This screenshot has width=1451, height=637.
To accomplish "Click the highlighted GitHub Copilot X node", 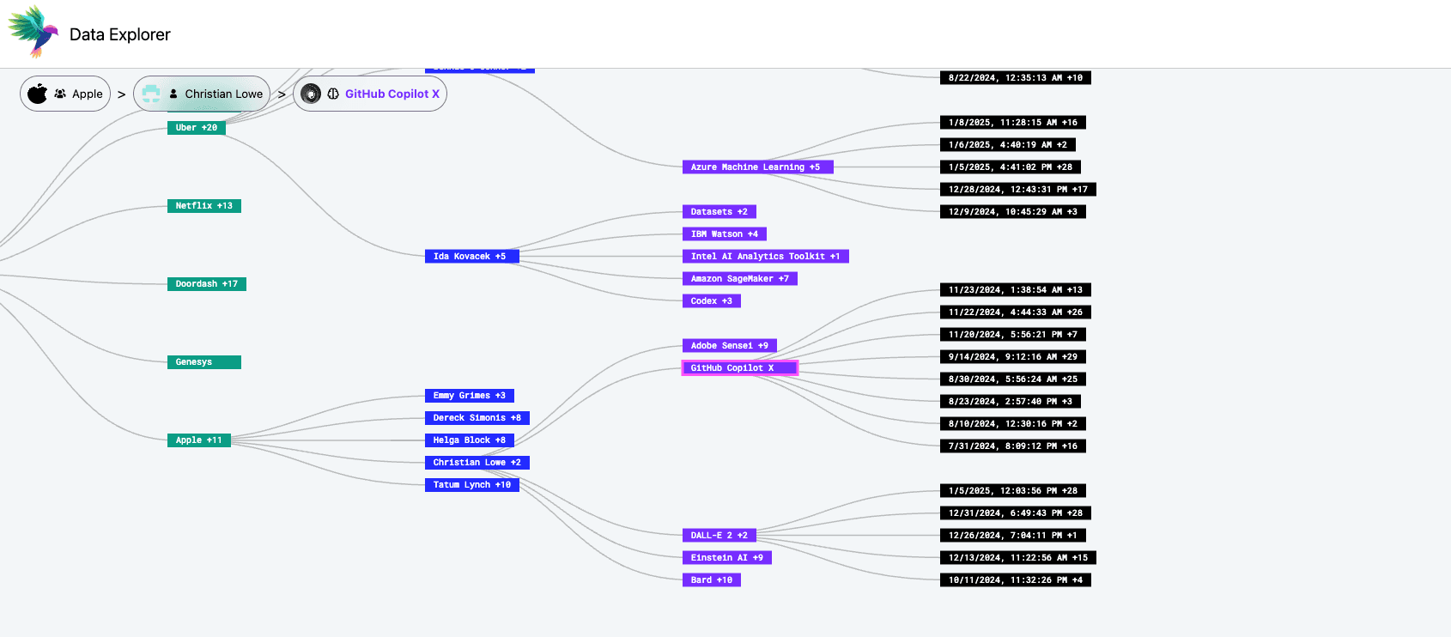I will (740, 368).
